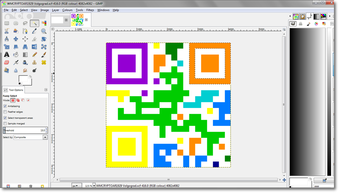Activate the Smudge tool

point(25,70)
